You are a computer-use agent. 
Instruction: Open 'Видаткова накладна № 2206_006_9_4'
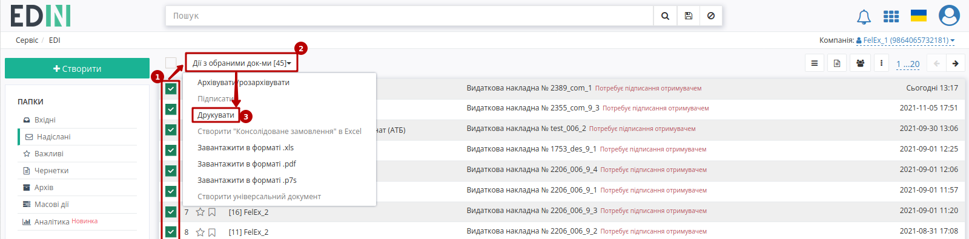point(532,170)
